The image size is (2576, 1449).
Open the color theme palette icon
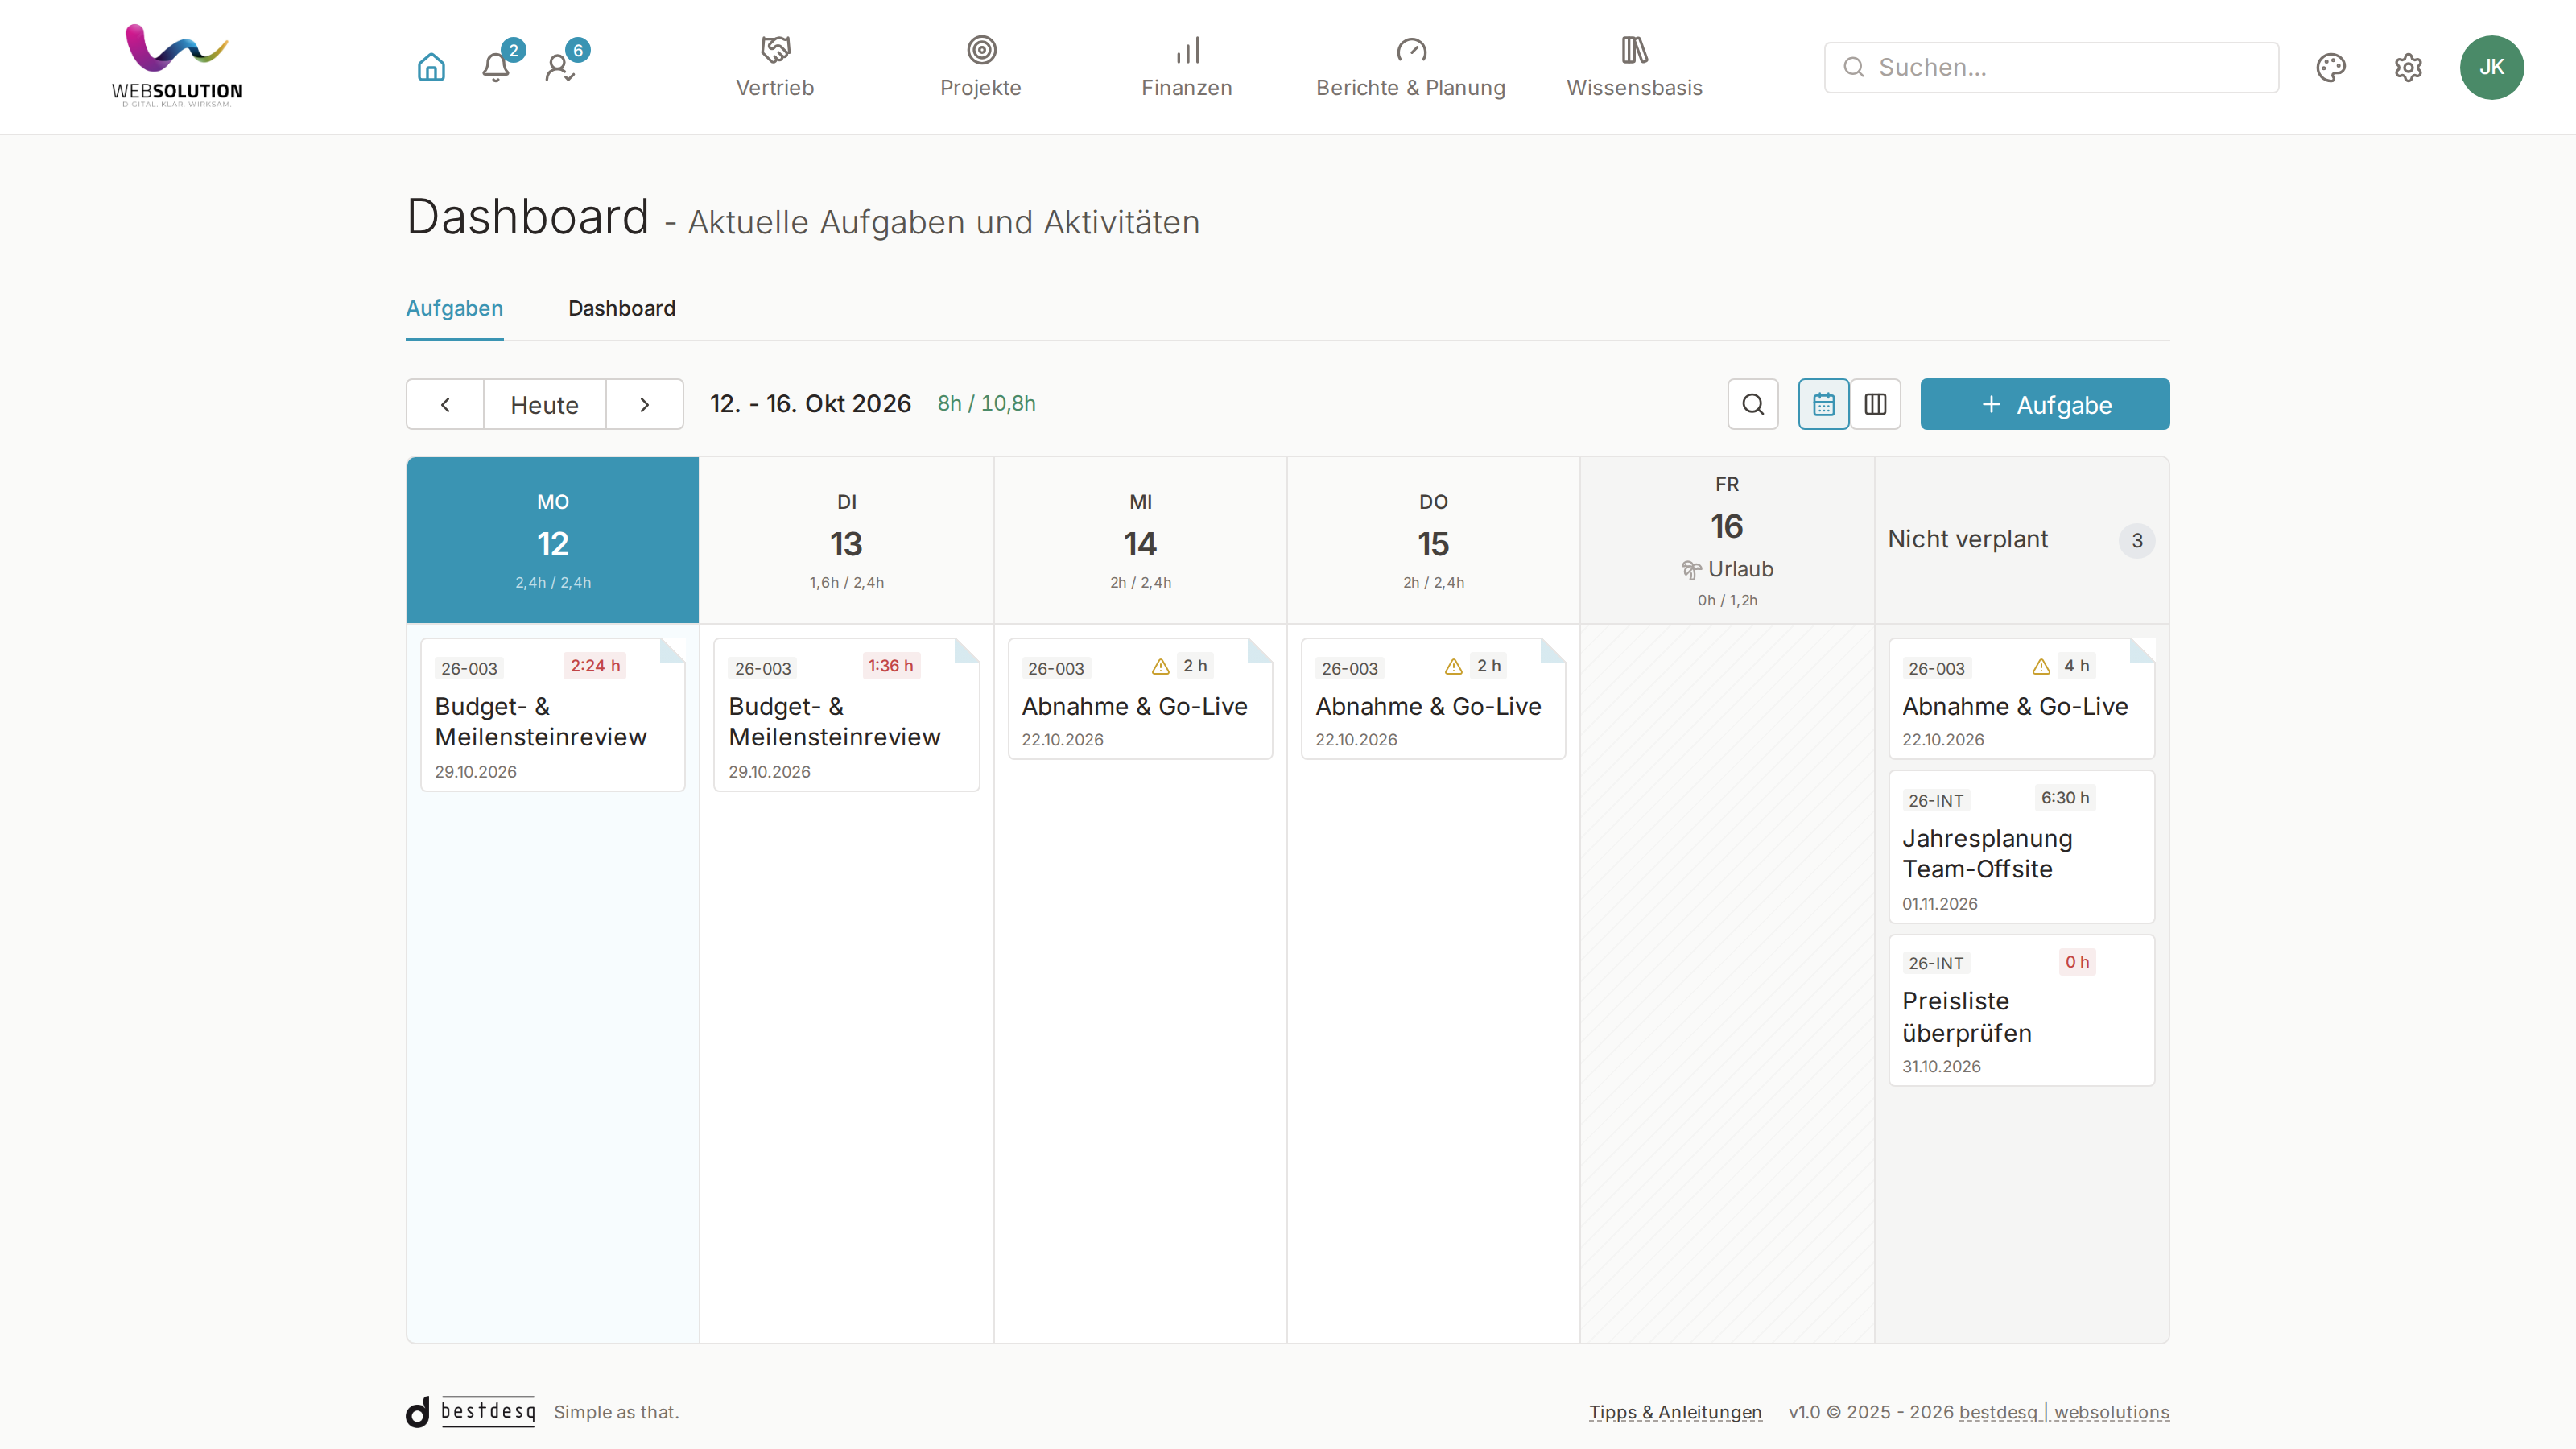coord(2331,67)
